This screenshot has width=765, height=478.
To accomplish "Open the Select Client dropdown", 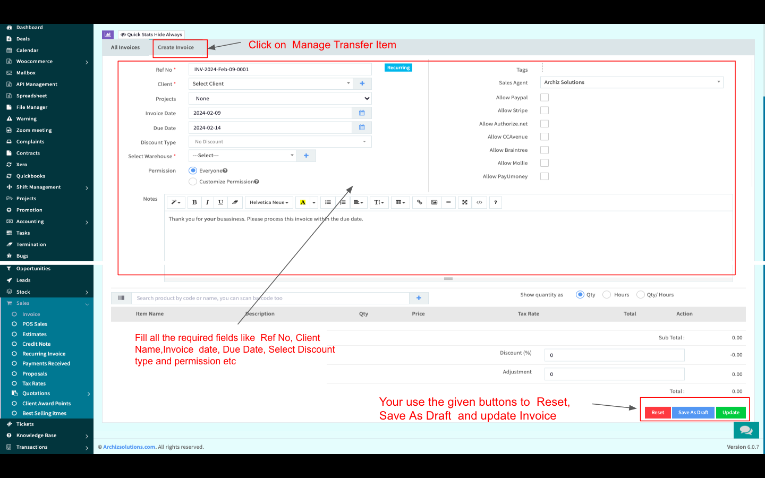I will click(x=270, y=83).
